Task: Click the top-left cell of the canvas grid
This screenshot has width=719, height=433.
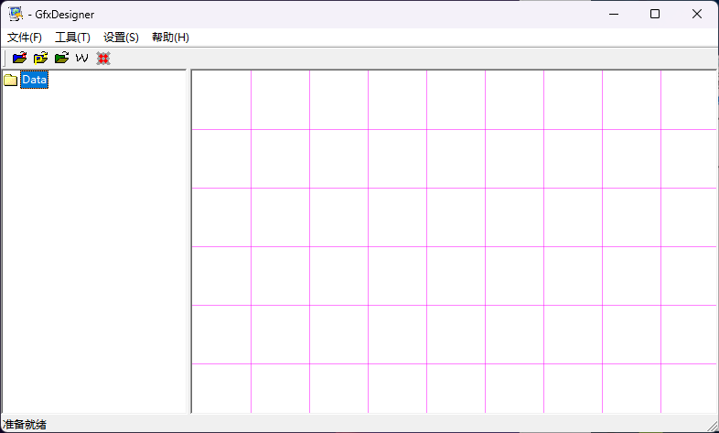Action: click(x=221, y=100)
